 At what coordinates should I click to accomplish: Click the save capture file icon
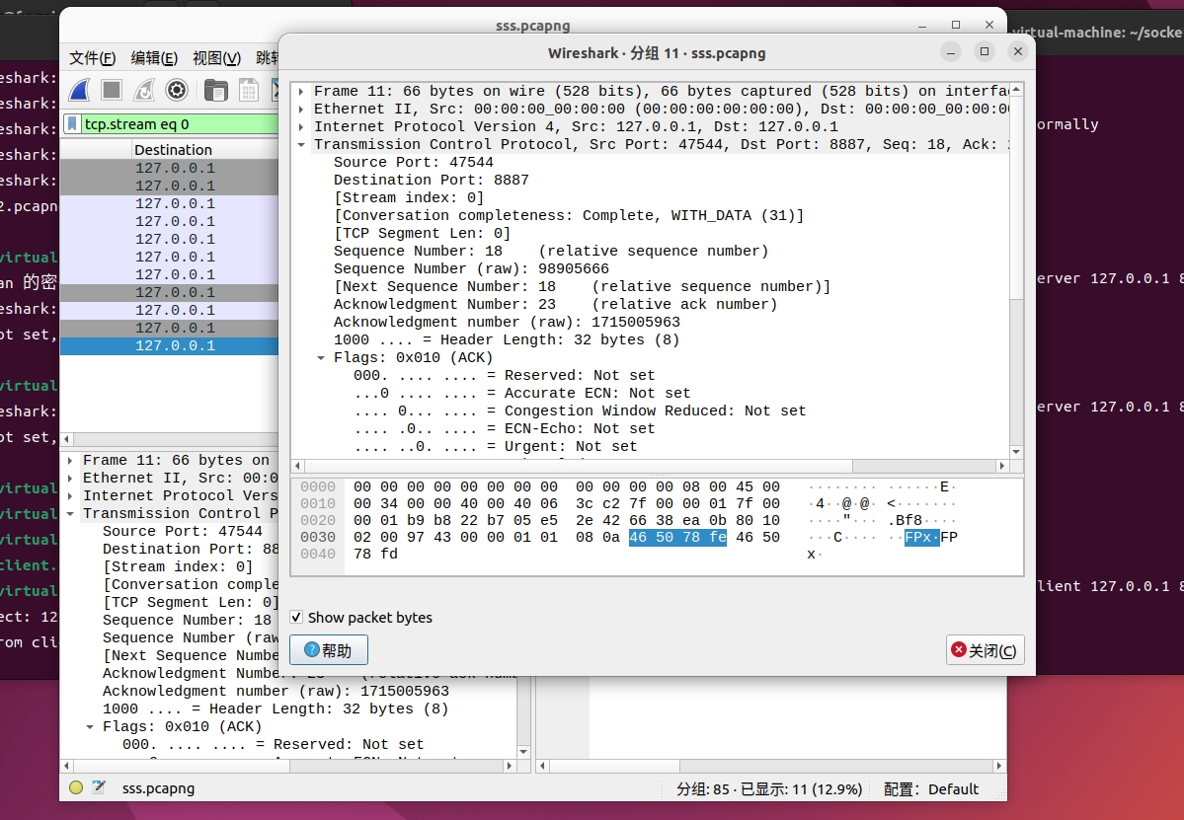point(249,91)
